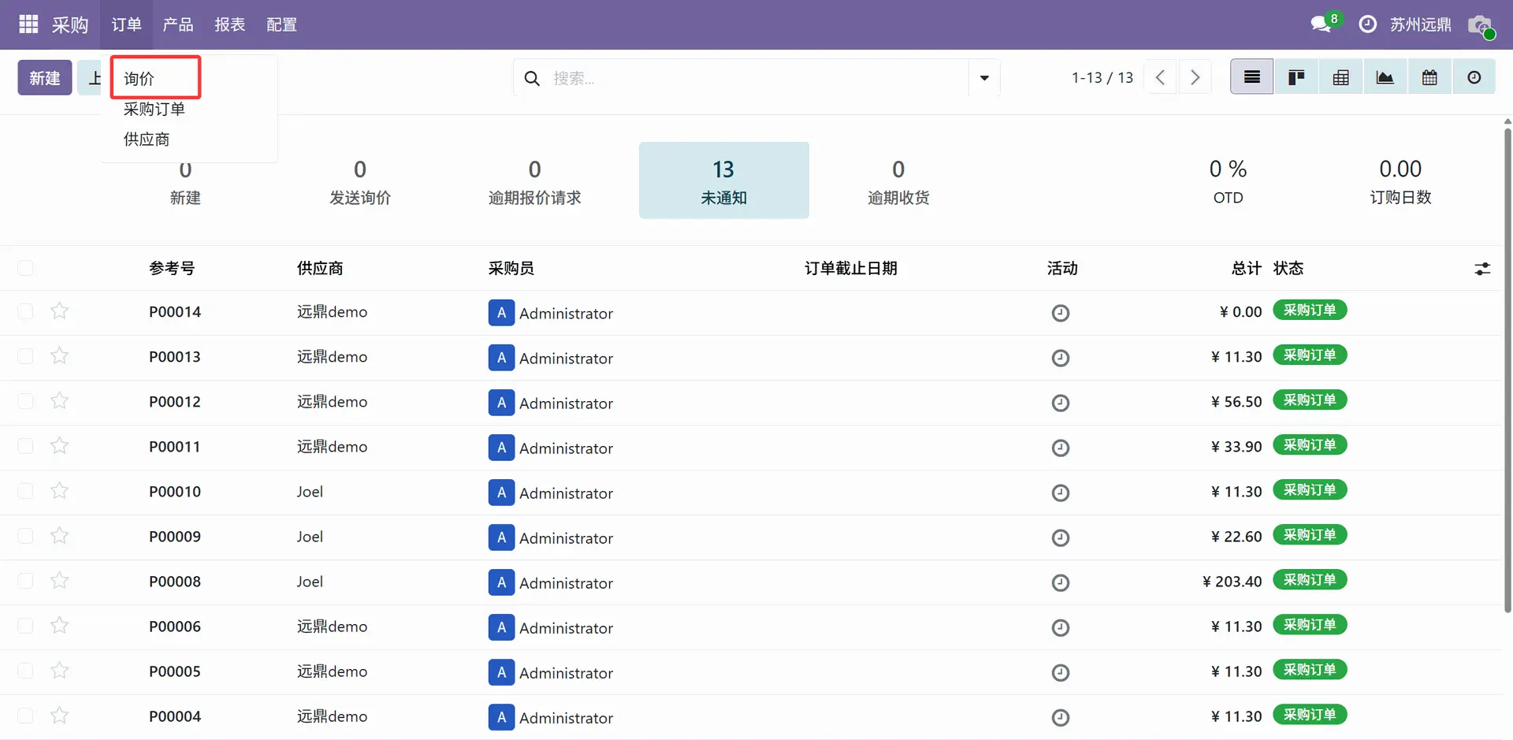Screen dimensions: 1513x740
Task: Expand search filter options dropdown arrow
Action: 984,78
